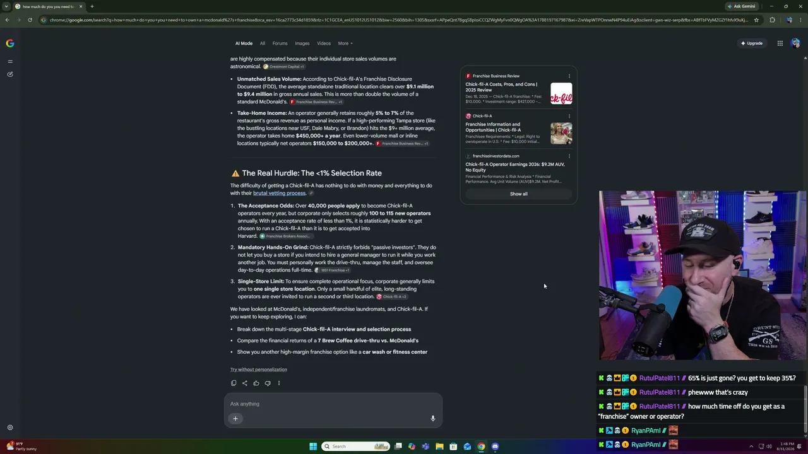This screenshot has width=808, height=454.
Task: Open 'Franchise Information and Opportunities' result
Action: click(493, 127)
